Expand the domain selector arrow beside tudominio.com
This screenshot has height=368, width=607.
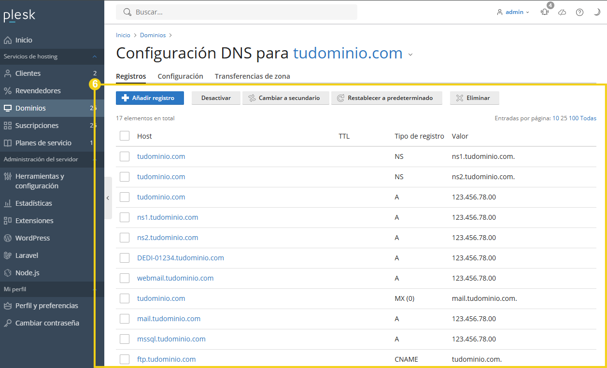(410, 55)
